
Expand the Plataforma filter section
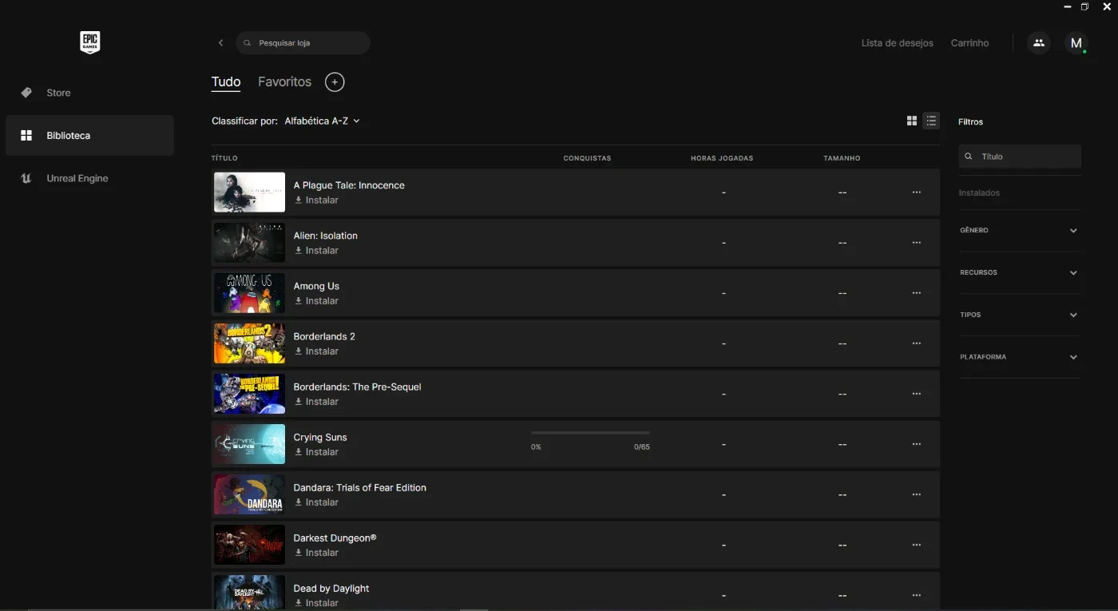1019,357
